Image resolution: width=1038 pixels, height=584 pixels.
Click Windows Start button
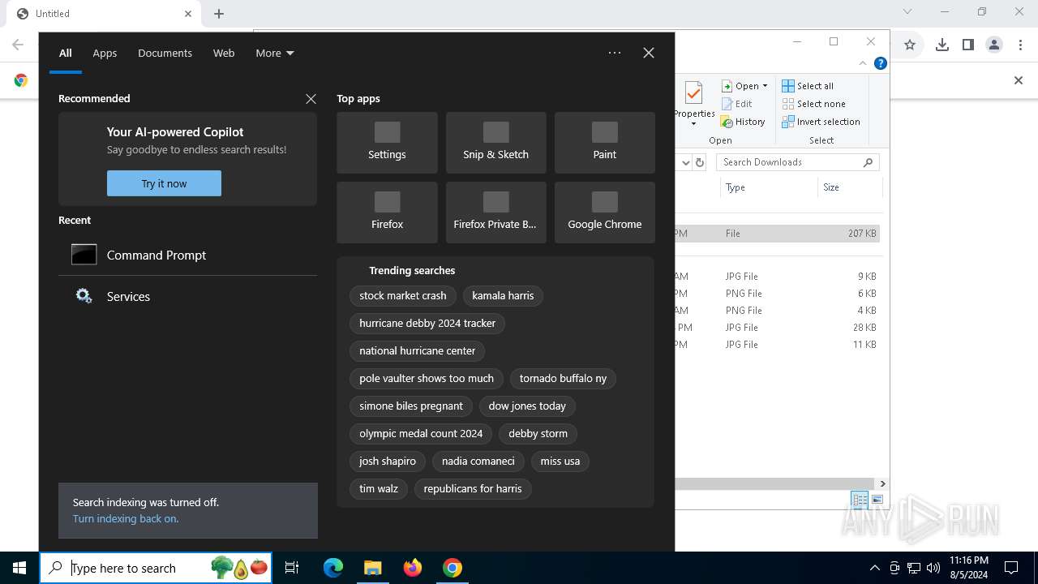click(x=19, y=568)
